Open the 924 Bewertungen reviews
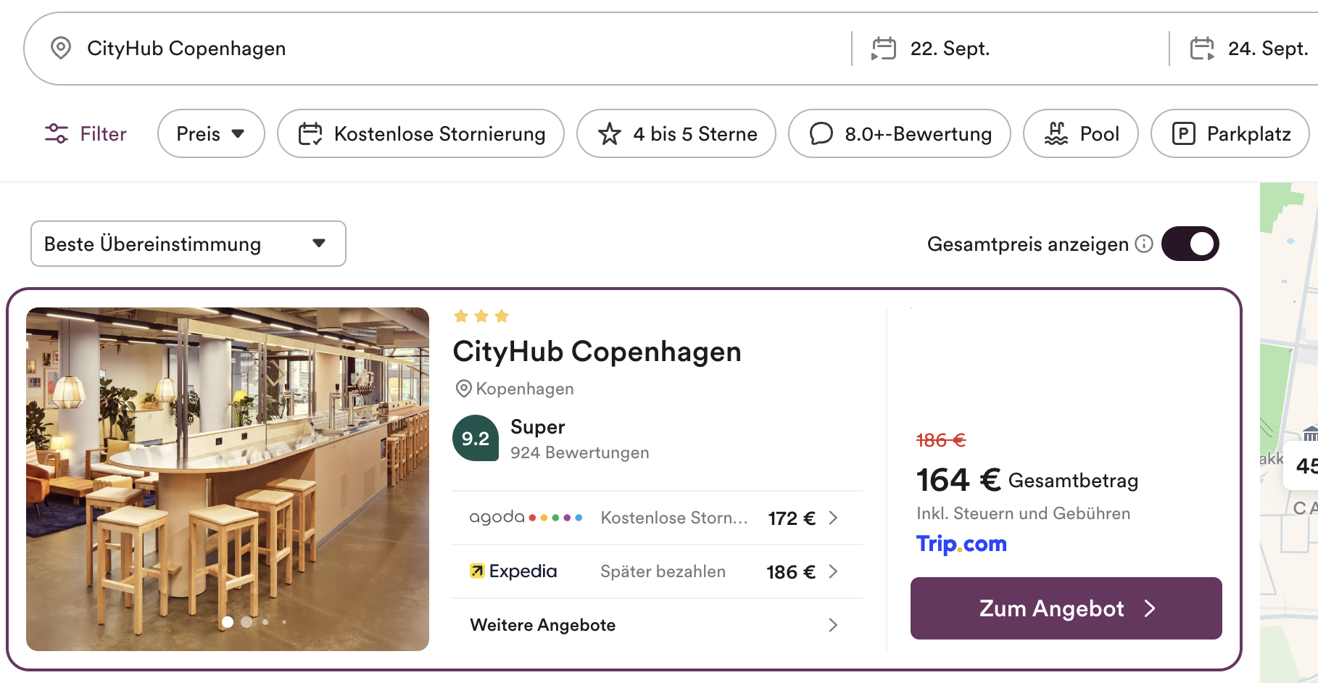Image resolution: width=1318 pixels, height=683 pixels. click(x=580, y=452)
